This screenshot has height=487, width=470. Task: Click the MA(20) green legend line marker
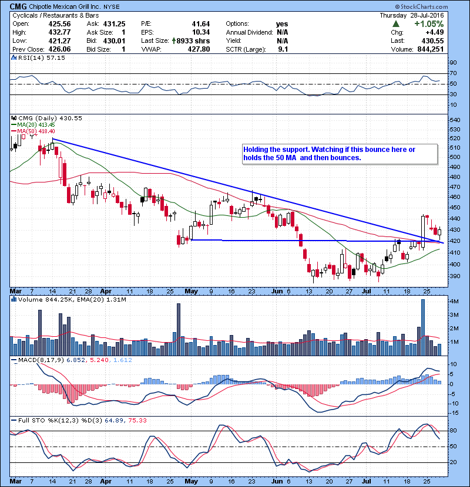coord(14,125)
